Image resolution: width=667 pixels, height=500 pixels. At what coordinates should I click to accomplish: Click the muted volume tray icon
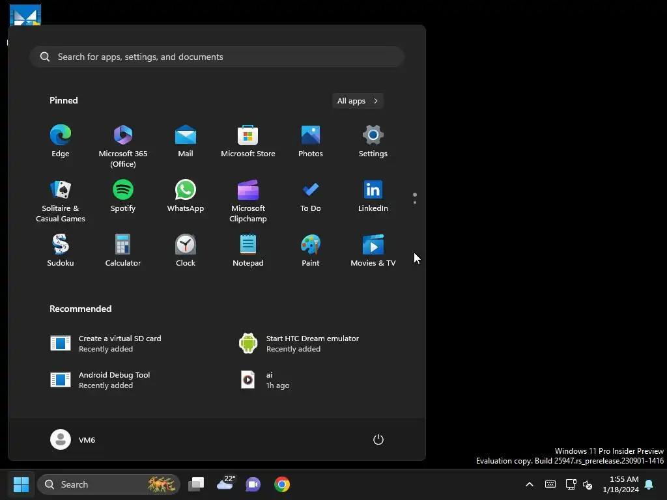(x=588, y=484)
